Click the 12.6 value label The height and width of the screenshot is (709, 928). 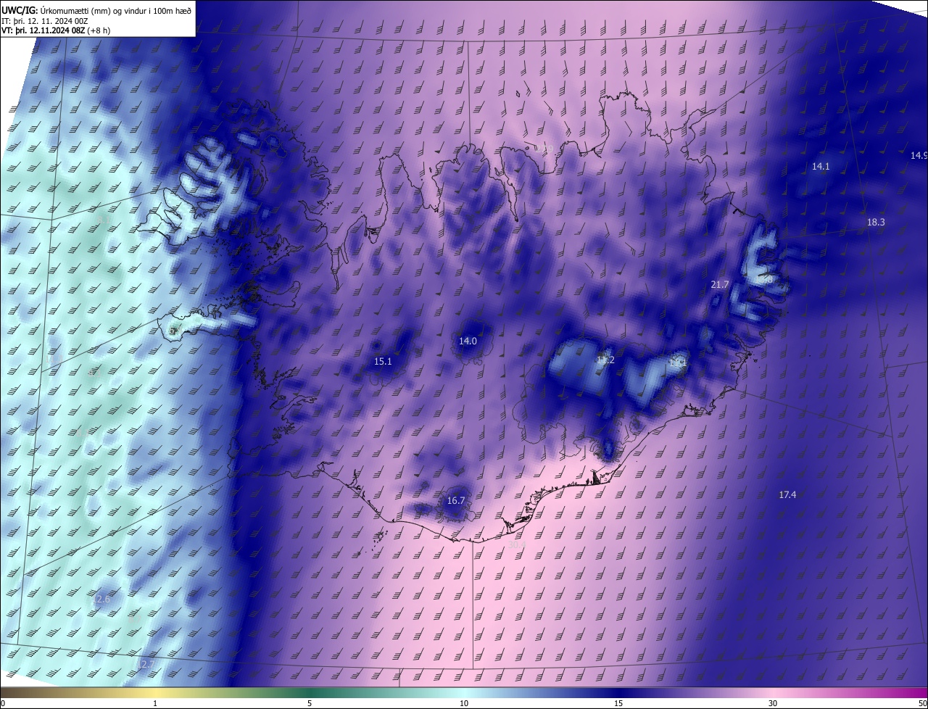coord(101,599)
